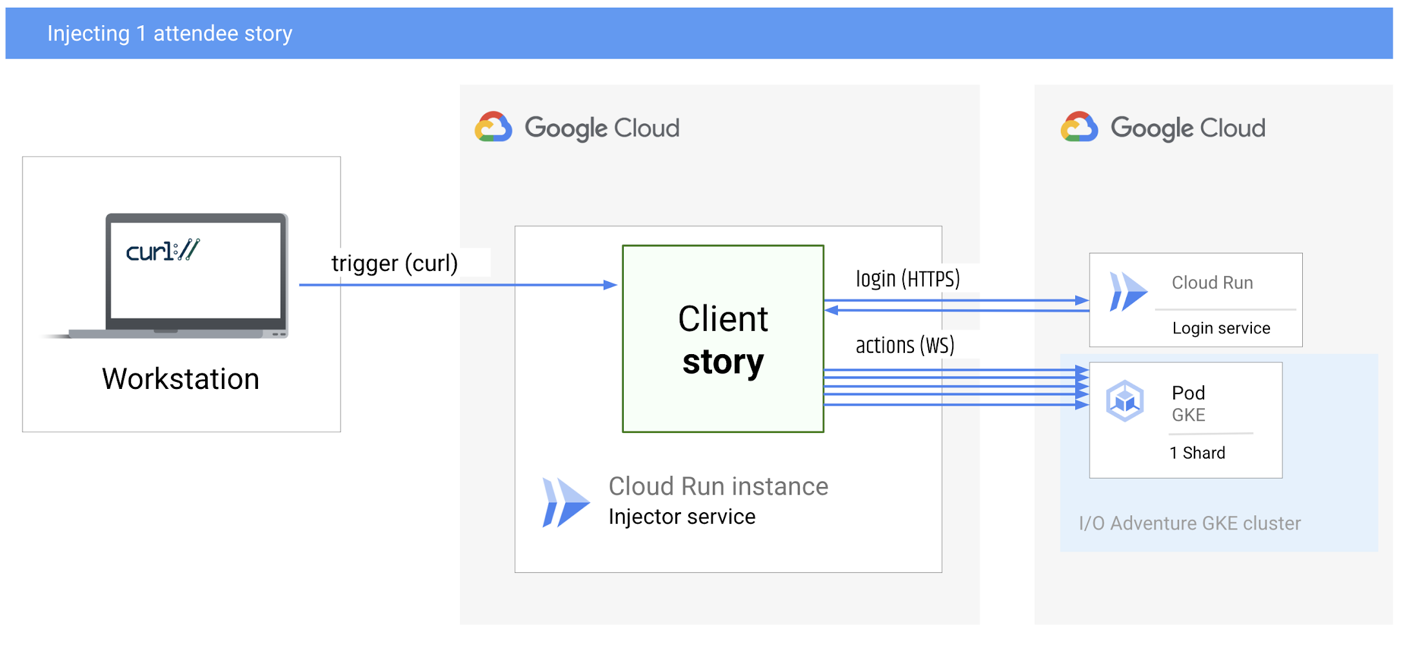Click the 'I/O Adventure GKE cluster' caption

coord(1189,523)
